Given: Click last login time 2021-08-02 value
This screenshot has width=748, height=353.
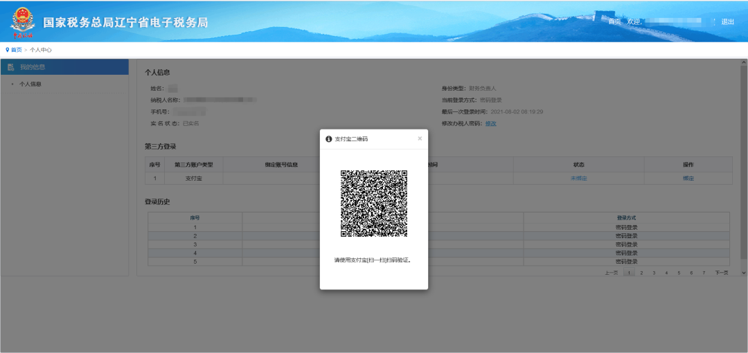Looking at the screenshot, I should click(517, 112).
